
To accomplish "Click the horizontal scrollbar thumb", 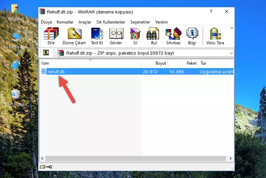I will point(135,159).
